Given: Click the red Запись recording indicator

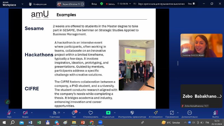Looking at the screenshot, I should tap(110, 4).
